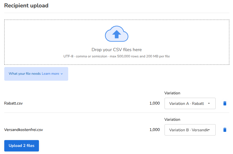Click the 1,000 count for Rabatt.csv
This screenshot has height=154, width=233.
[x=155, y=103]
